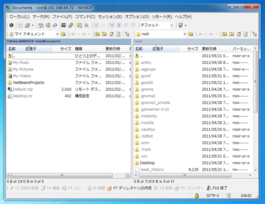Go to local home directory icon
Screen dimensions: 265x204
click(x=111, y=34)
